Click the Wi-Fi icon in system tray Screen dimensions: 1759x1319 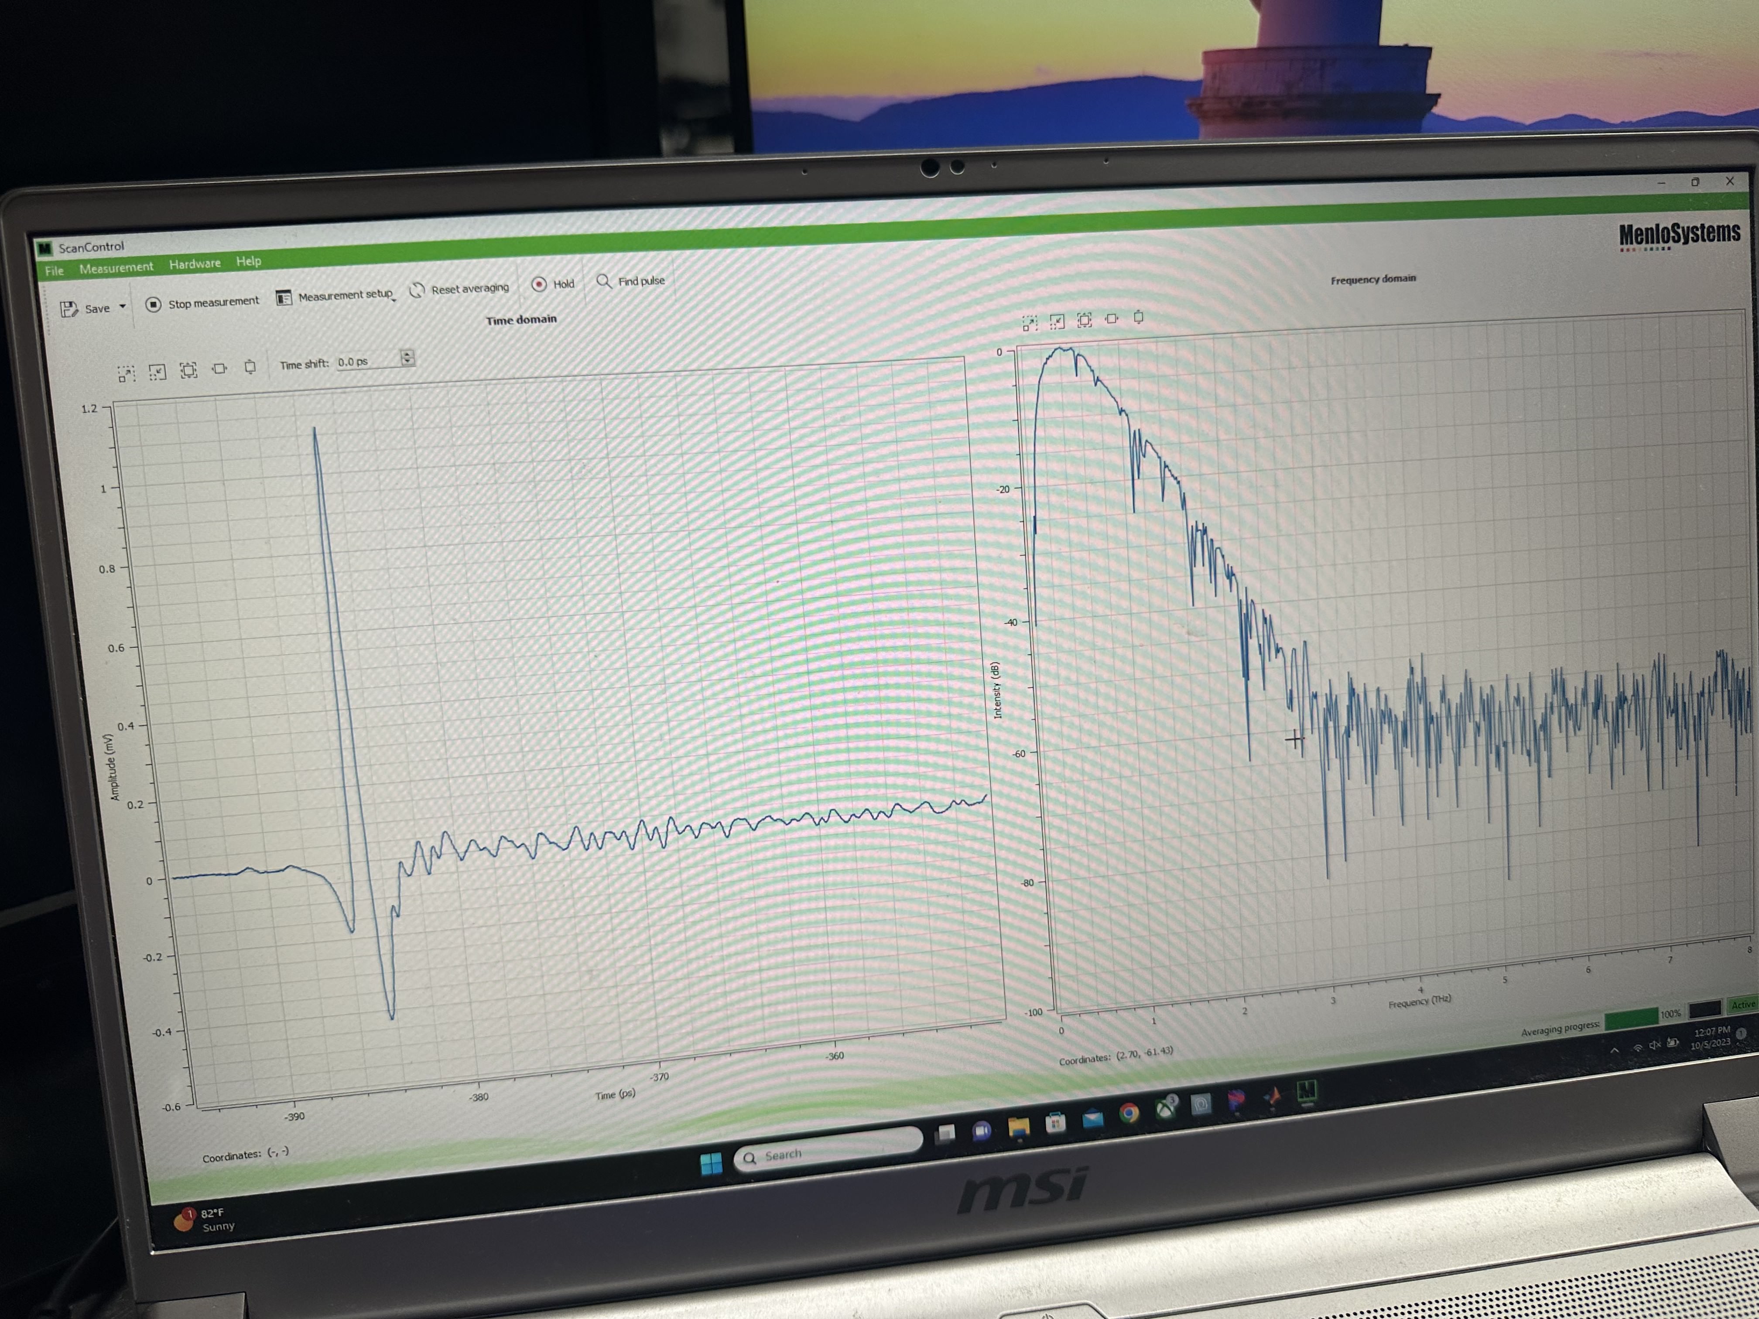(1637, 1048)
